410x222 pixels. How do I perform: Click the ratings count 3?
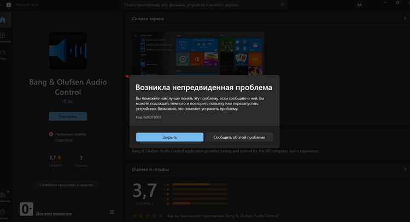tap(81, 158)
